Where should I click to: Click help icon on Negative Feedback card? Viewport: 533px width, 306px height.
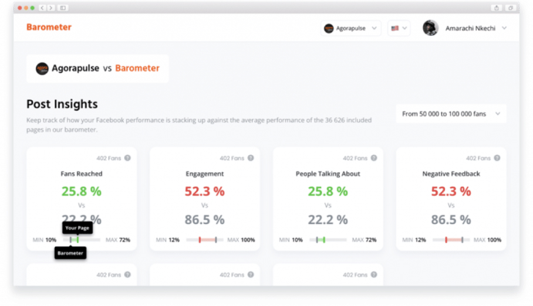point(497,158)
